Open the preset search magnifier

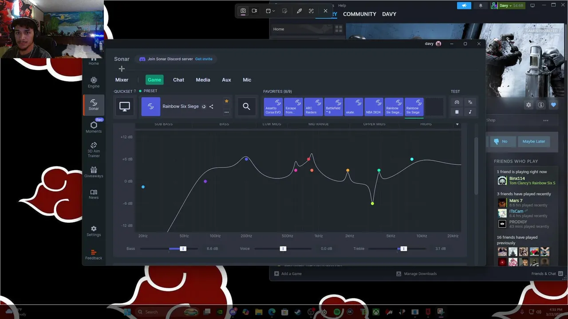[x=246, y=106]
